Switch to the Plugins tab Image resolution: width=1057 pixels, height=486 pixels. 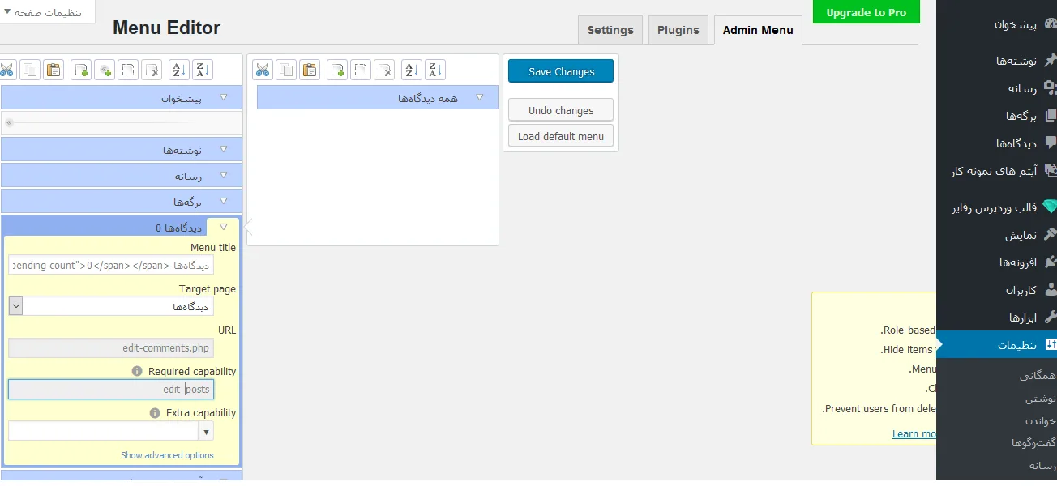678,30
